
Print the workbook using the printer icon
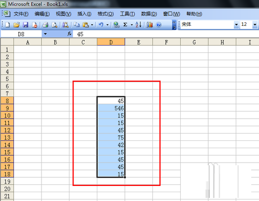46,25
